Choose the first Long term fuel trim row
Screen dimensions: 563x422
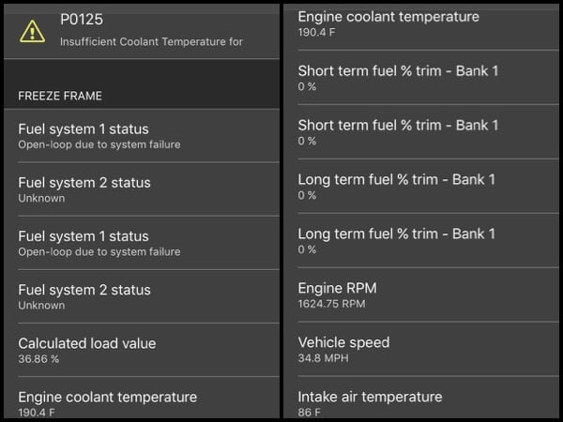(x=420, y=187)
